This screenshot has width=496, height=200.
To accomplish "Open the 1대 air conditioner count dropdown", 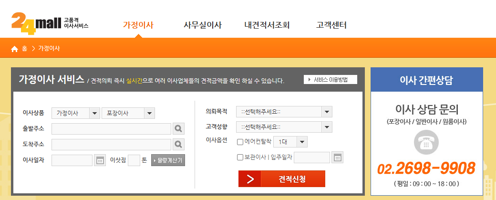I will [x=290, y=142].
